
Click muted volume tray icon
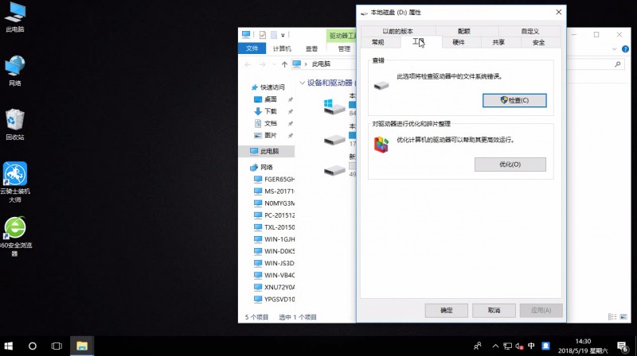[519, 346]
